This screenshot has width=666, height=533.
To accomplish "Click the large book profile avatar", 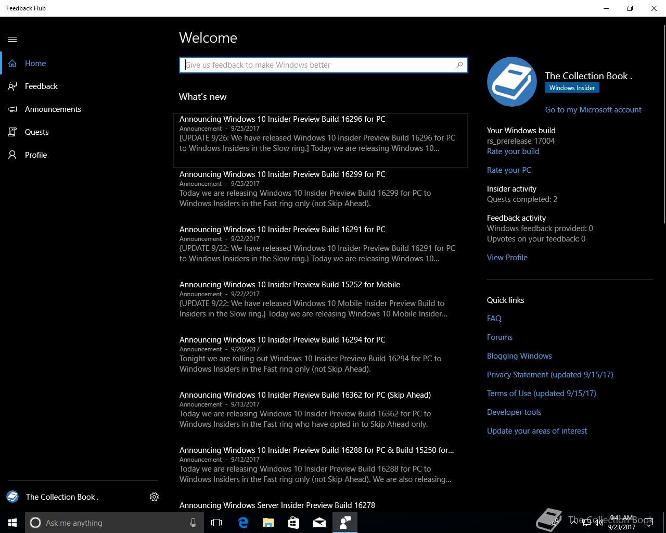I will coord(512,82).
